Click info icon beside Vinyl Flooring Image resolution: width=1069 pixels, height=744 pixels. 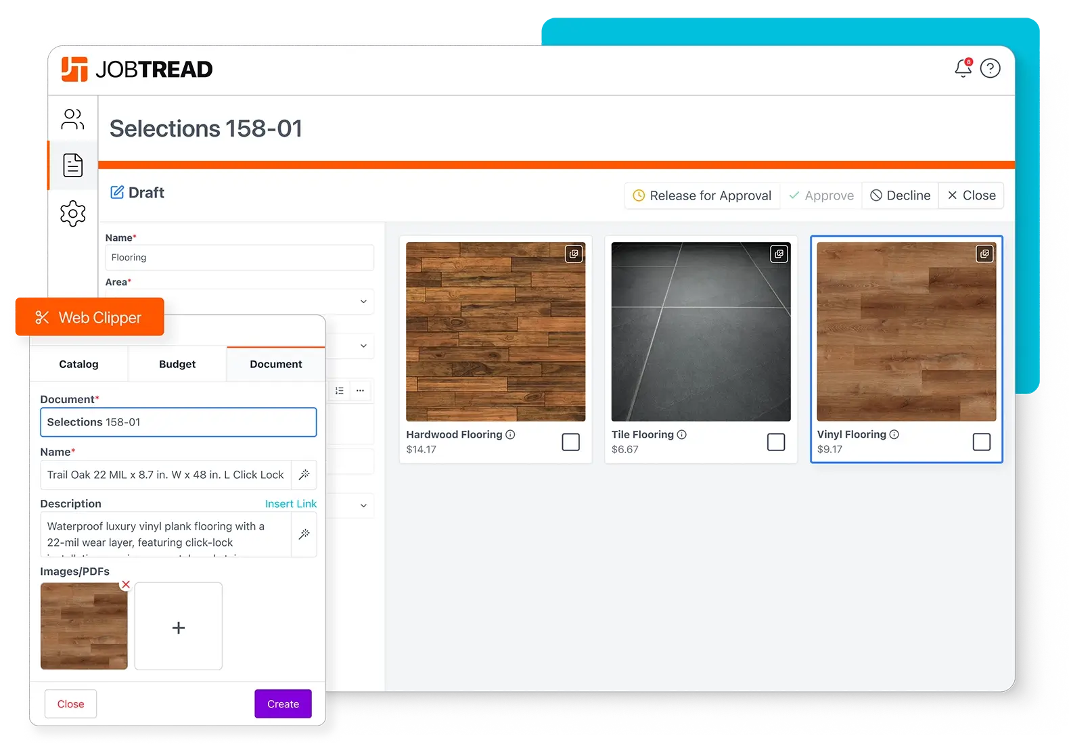[894, 434]
